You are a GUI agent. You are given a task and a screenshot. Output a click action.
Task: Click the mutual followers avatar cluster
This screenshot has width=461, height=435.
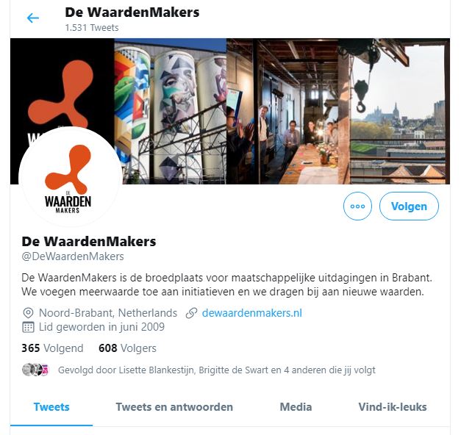tap(35, 370)
